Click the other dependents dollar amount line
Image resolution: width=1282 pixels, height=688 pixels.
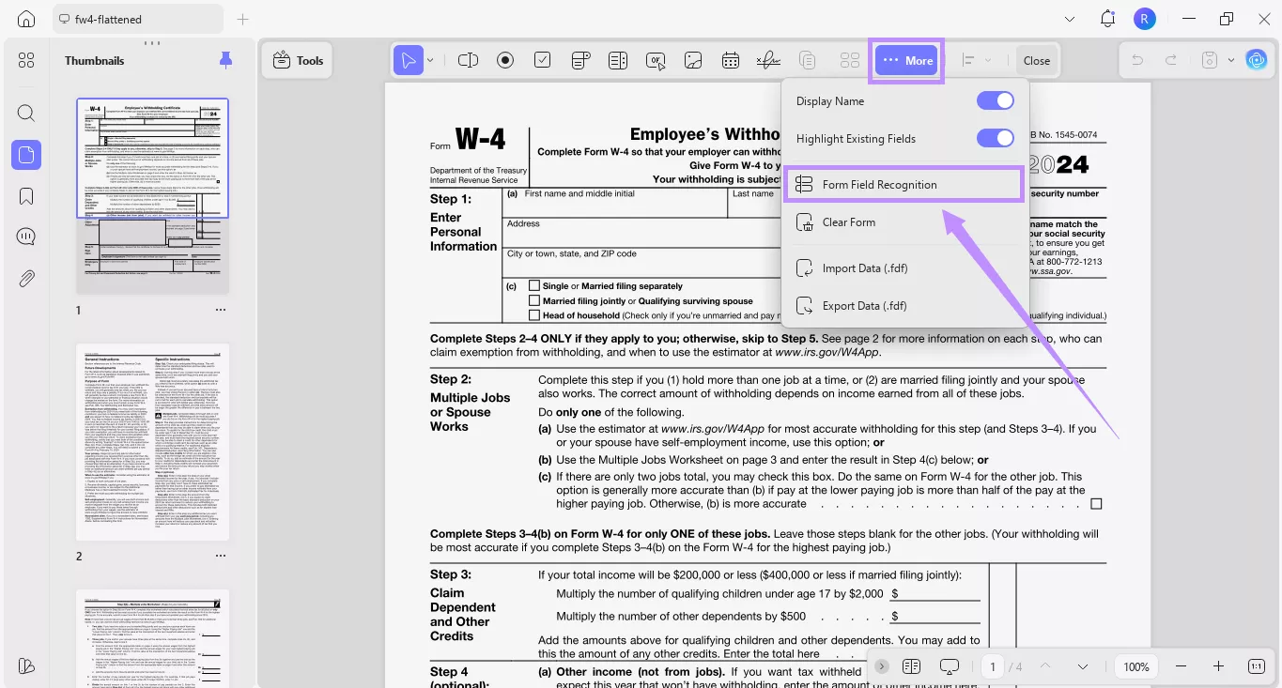click(934, 616)
